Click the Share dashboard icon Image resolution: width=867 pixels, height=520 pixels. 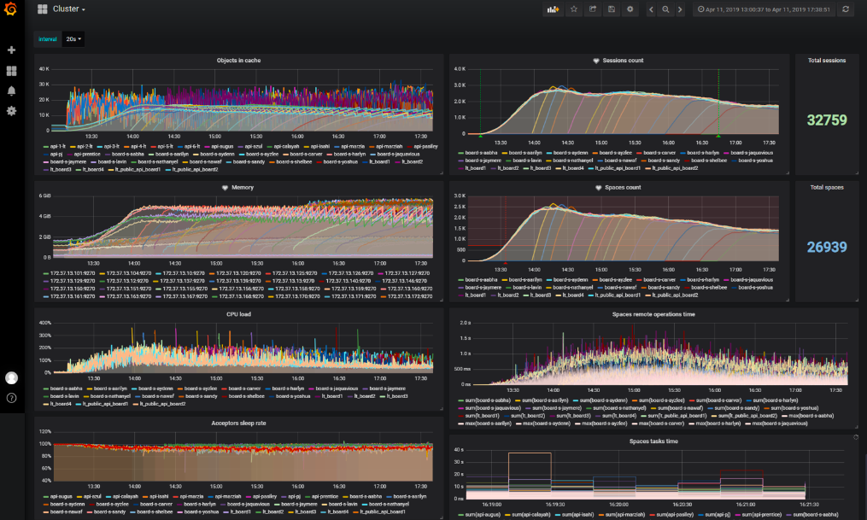[x=593, y=9]
